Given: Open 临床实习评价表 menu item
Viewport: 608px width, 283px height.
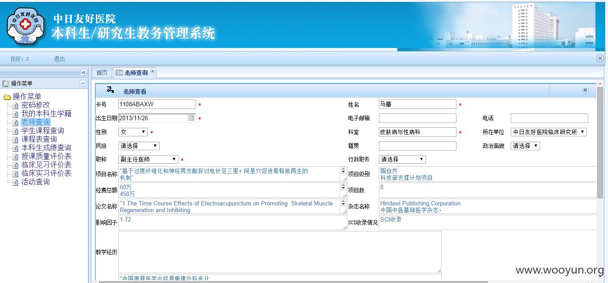Looking at the screenshot, I should click(47, 173).
